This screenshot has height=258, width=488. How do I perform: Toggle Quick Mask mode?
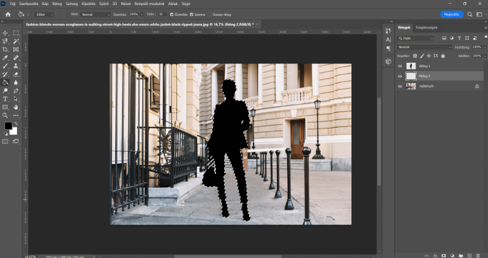pyautogui.click(x=5, y=141)
